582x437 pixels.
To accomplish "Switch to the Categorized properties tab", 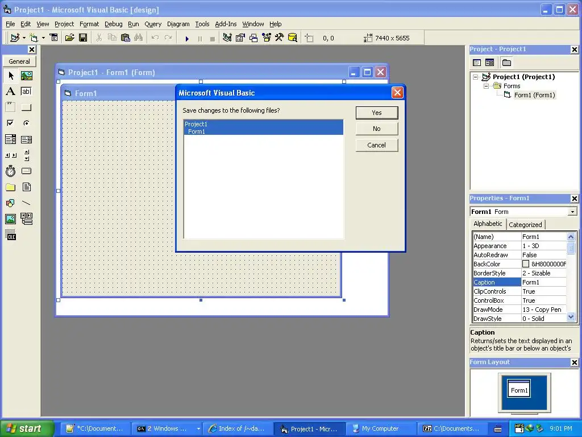I will [525, 224].
